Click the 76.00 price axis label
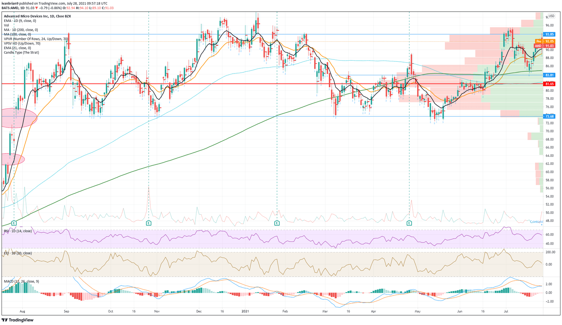This screenshot has width=562, height=325. pos(550,107)
